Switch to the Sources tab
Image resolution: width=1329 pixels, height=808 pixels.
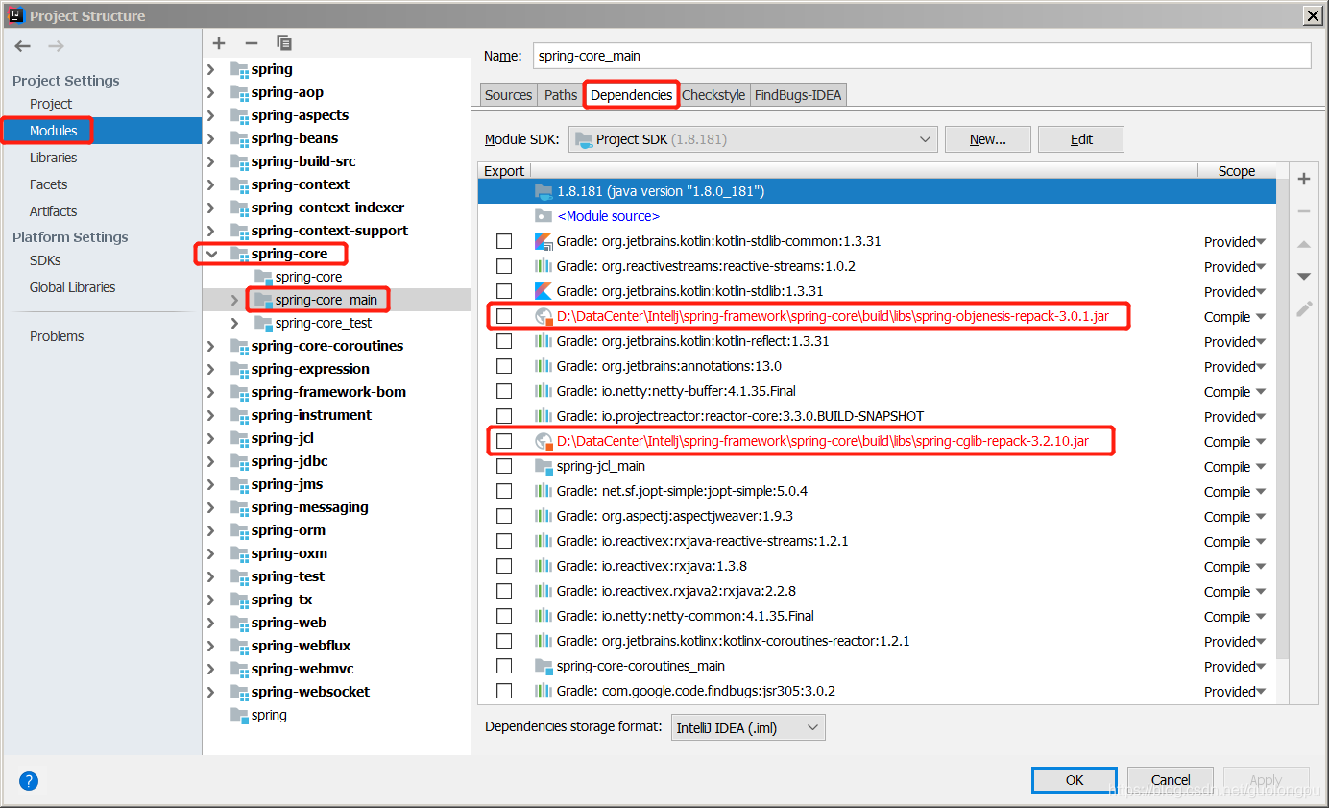tap(508, 95)
